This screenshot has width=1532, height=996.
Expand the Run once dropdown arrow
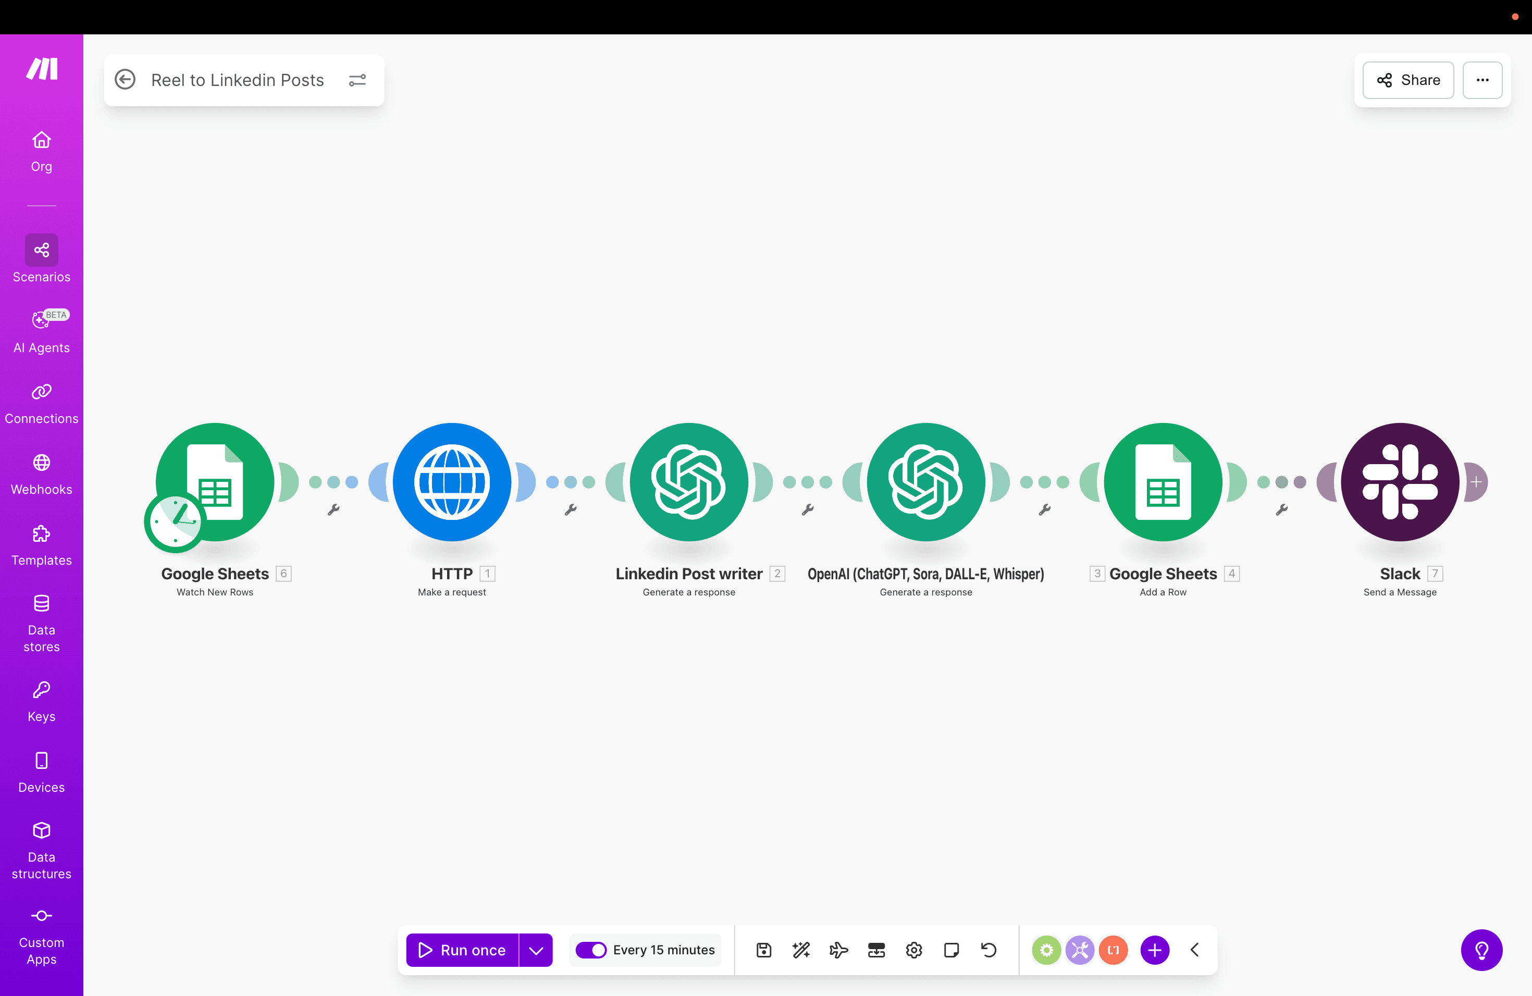536,950
